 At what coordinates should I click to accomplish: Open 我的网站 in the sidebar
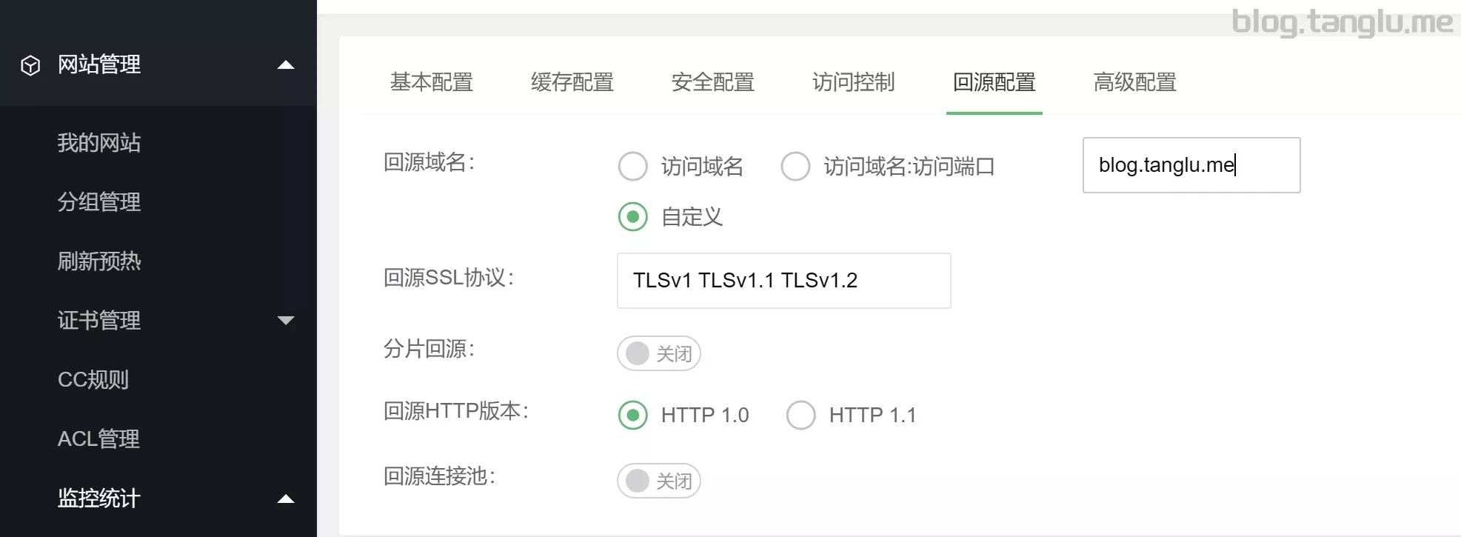point(99,142)
